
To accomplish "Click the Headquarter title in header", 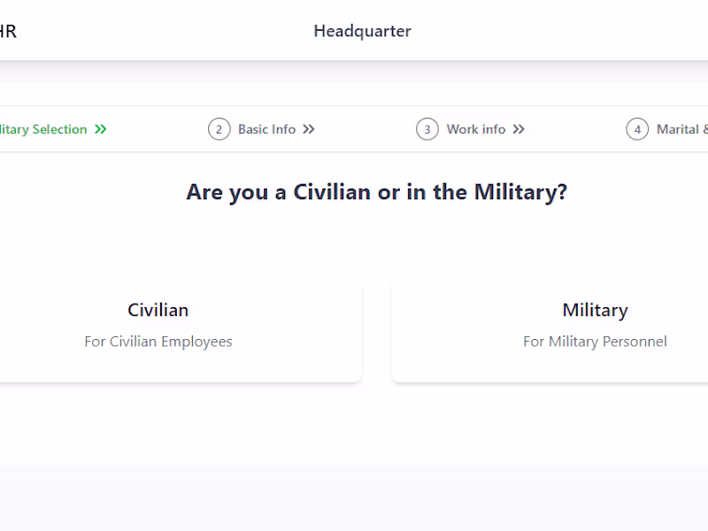I will point(362,32).
